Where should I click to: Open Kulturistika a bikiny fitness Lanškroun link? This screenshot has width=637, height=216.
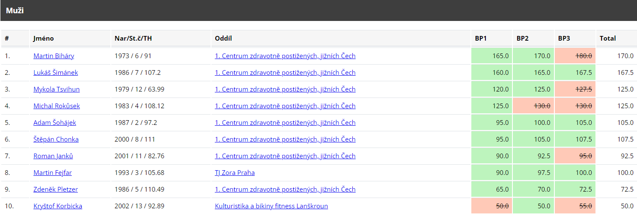(x=271, y=206)
